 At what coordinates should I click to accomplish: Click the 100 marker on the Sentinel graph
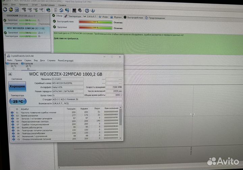(x=192, y=114)
